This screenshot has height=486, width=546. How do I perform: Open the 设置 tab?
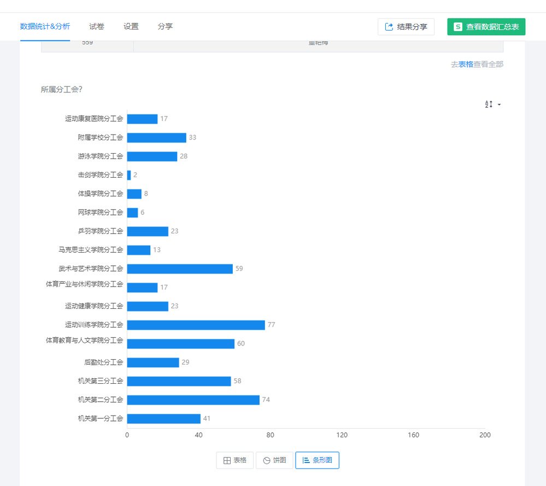tap(131, 26)
